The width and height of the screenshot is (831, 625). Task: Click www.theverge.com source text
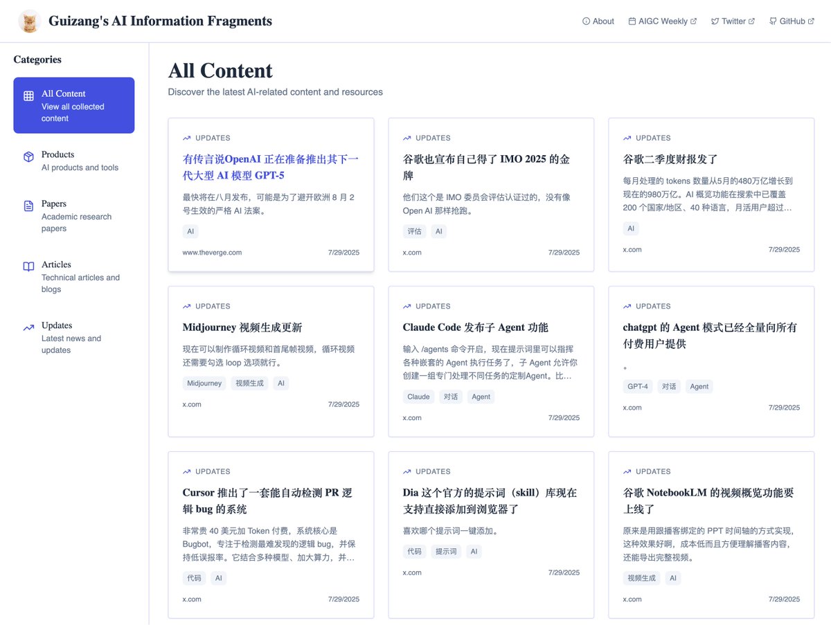(x=212, y=253)
